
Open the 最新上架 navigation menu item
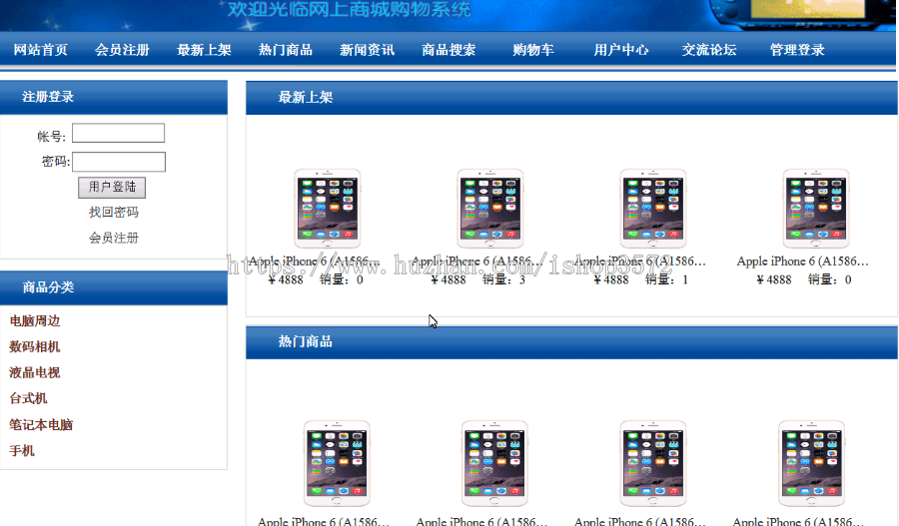(204, 50)
